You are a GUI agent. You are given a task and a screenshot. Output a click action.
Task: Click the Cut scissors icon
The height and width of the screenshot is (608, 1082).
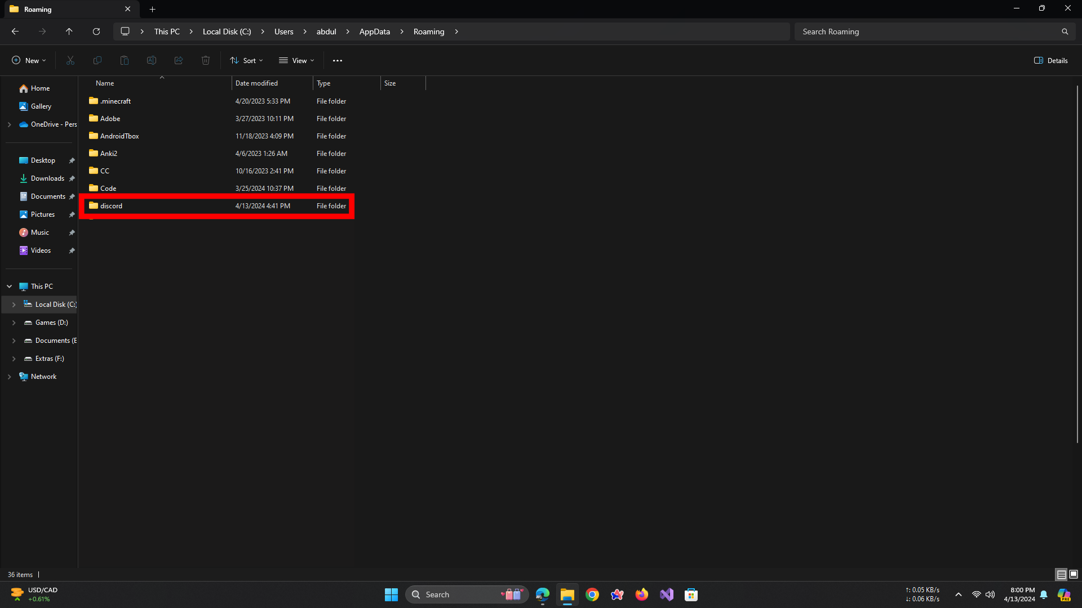(70, 60)
